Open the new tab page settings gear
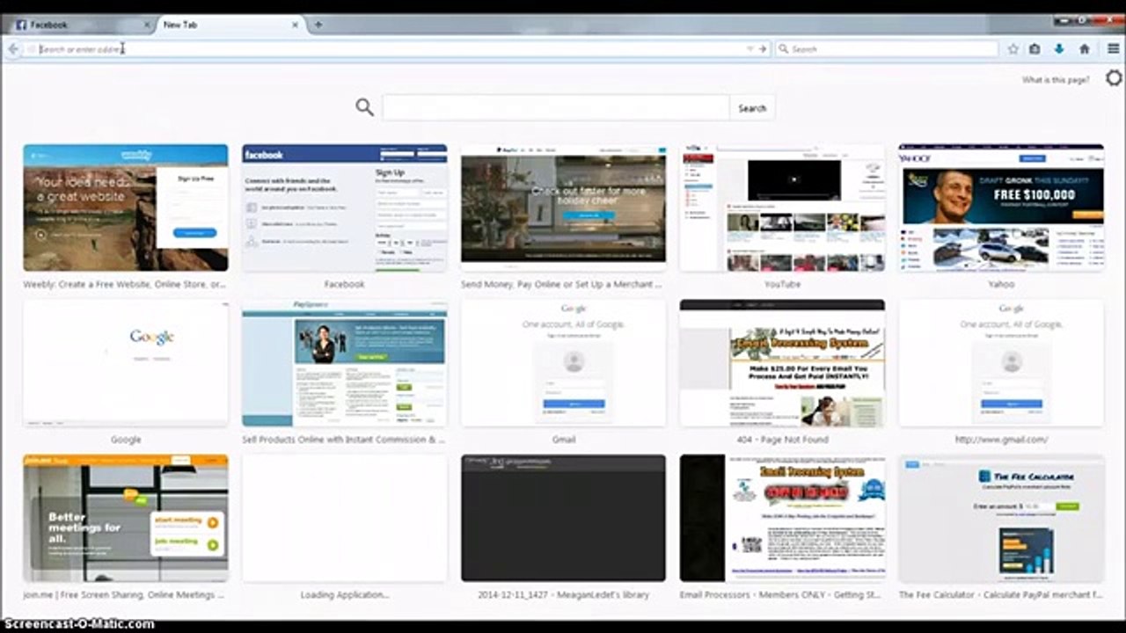This screenshot has height=633, width=1126. coord(1114,78)
